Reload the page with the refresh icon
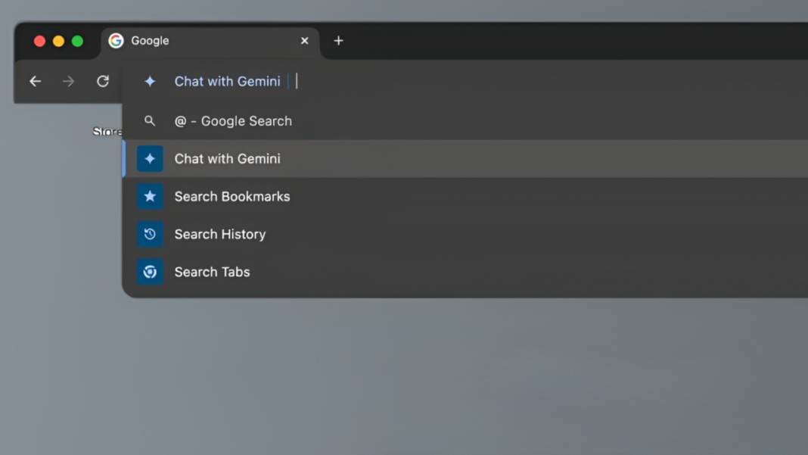The height and width of the screenshot is (455, 808). pyautogui.click(x=103, y=81)
